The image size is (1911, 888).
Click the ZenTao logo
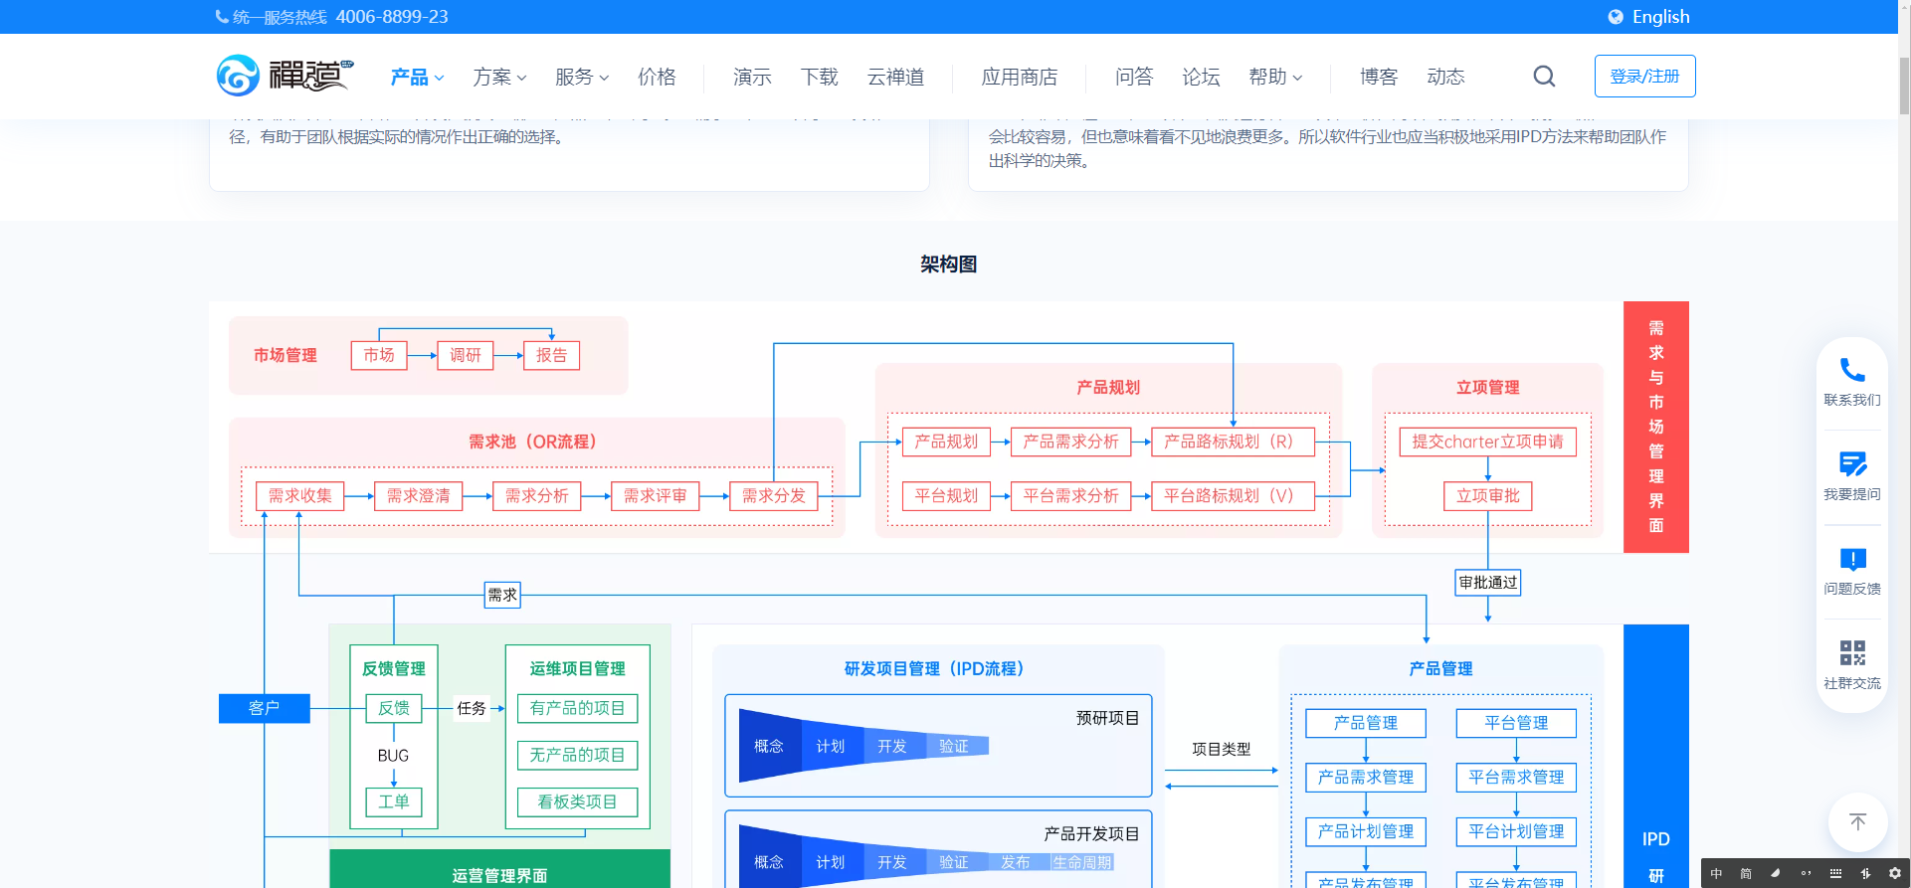click(285, 76)
